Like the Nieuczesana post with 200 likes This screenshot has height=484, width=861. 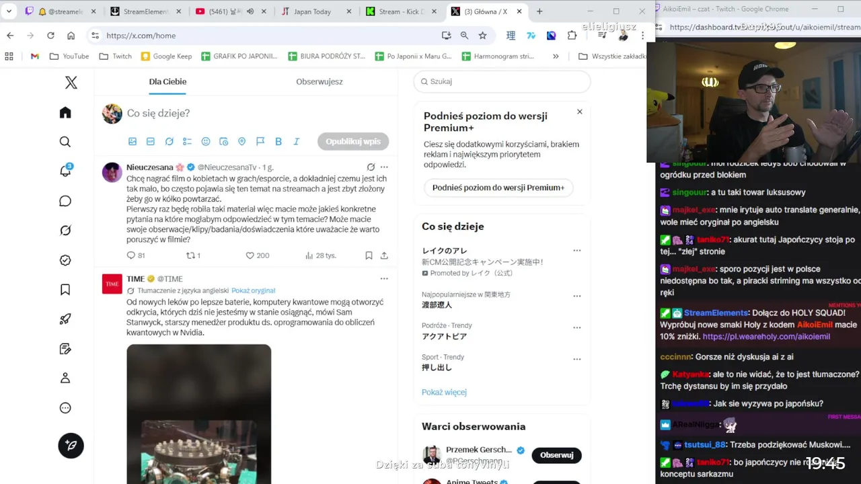[x=257, y=255]
